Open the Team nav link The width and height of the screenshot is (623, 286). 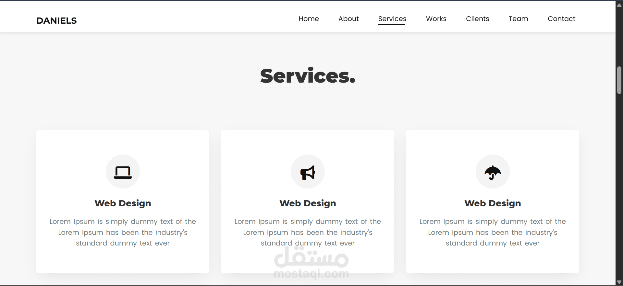518,19
